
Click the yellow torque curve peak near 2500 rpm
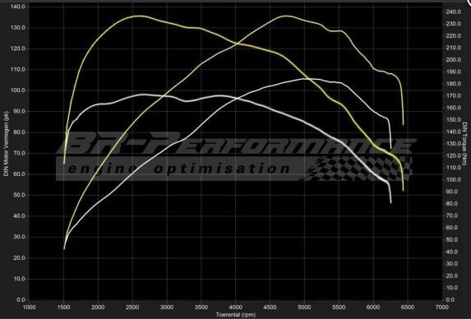pos(139,16)
